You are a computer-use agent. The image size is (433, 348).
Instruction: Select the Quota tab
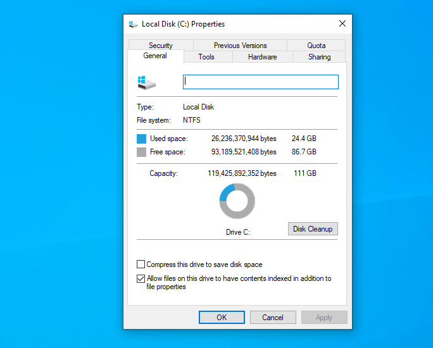[316, 46]
